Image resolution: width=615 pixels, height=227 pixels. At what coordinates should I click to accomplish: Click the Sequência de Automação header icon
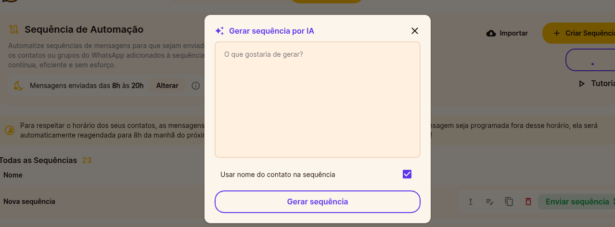(x=14, y=30)
